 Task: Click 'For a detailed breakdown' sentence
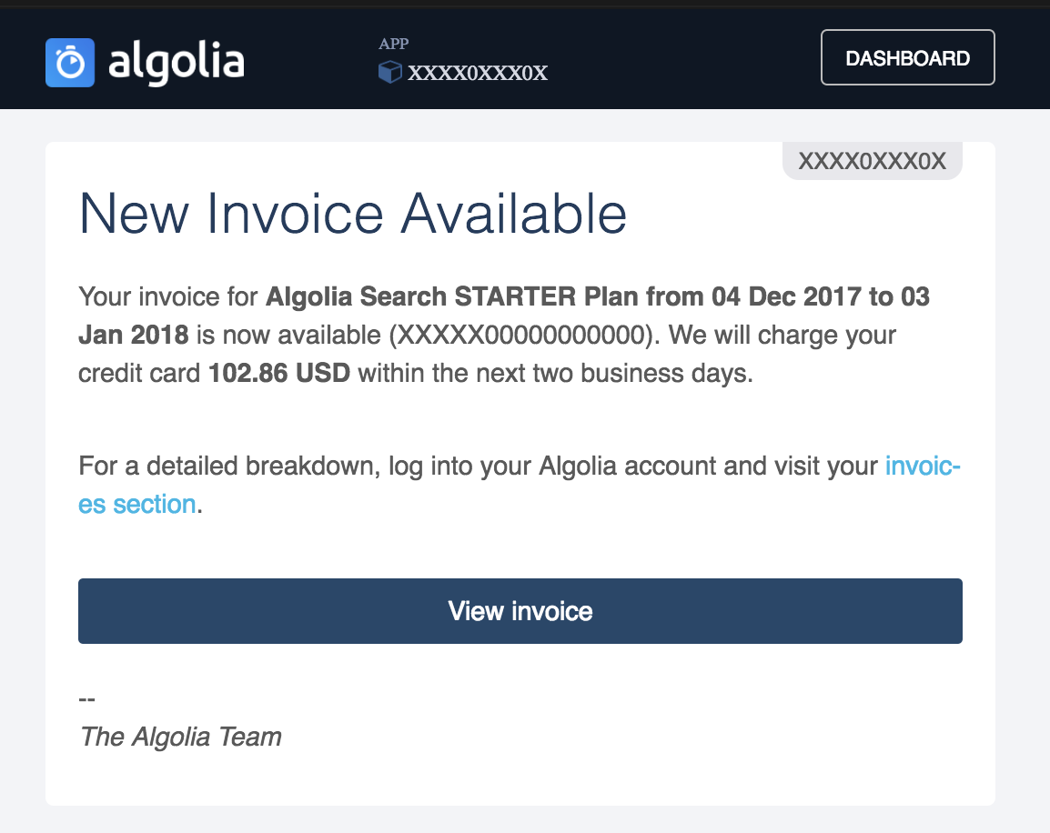229,466
